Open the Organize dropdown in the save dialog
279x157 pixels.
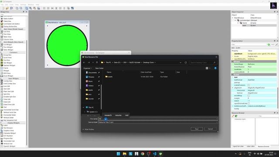pos(87,68)
